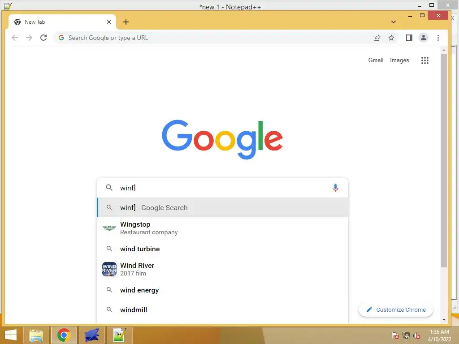
Task: Select the New Tab tab
Action: [62, 22]
